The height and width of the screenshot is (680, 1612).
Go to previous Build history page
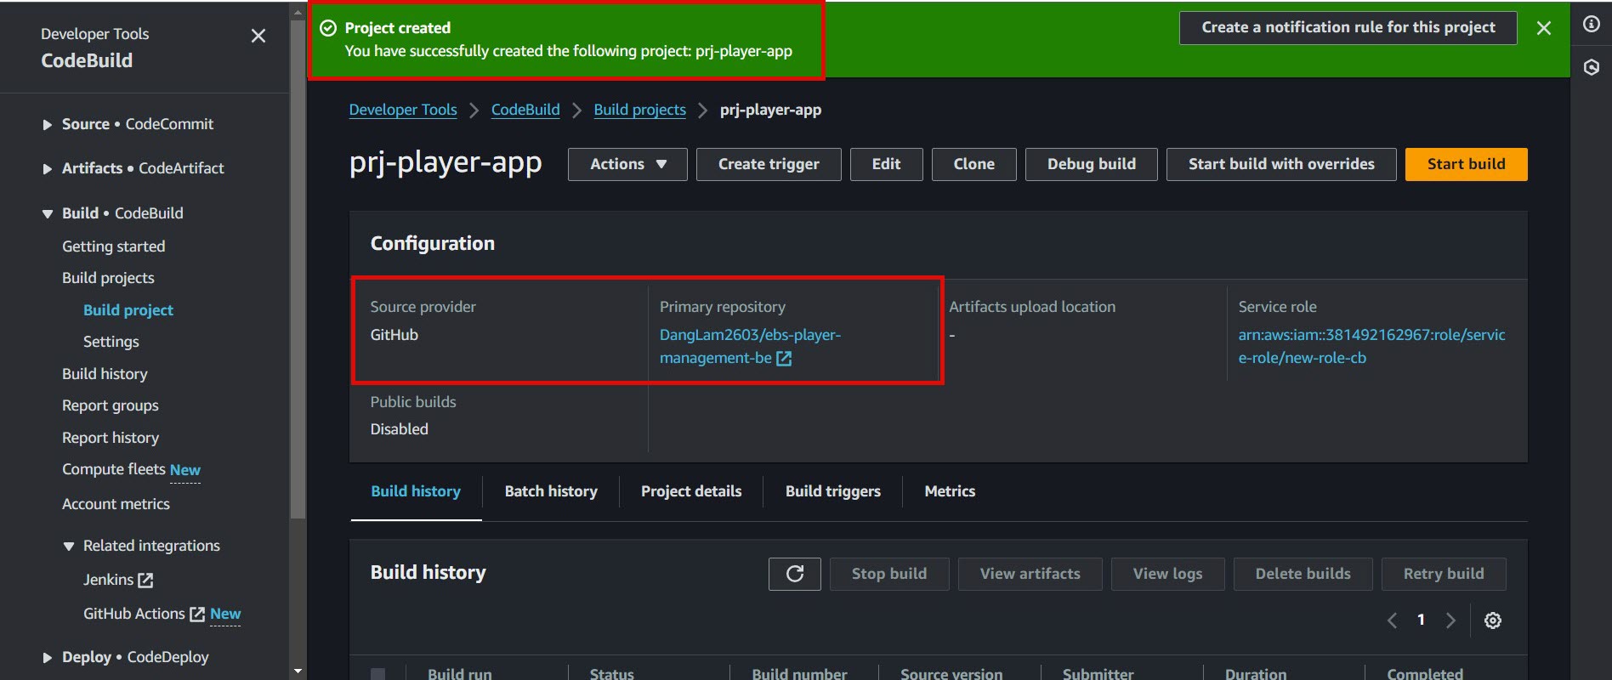click(x=1392, y=620)
